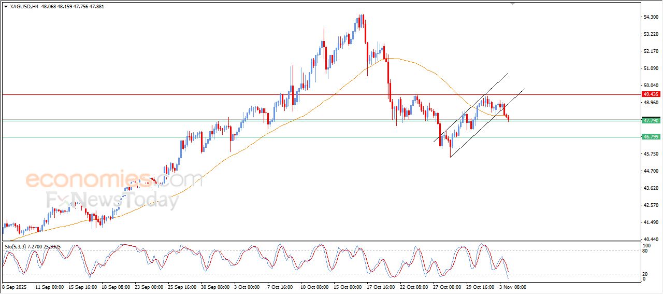Click the stochastic 100 level label
This screenshot has width=663, height=294.
pyautogui.click(x=646, y=245)
